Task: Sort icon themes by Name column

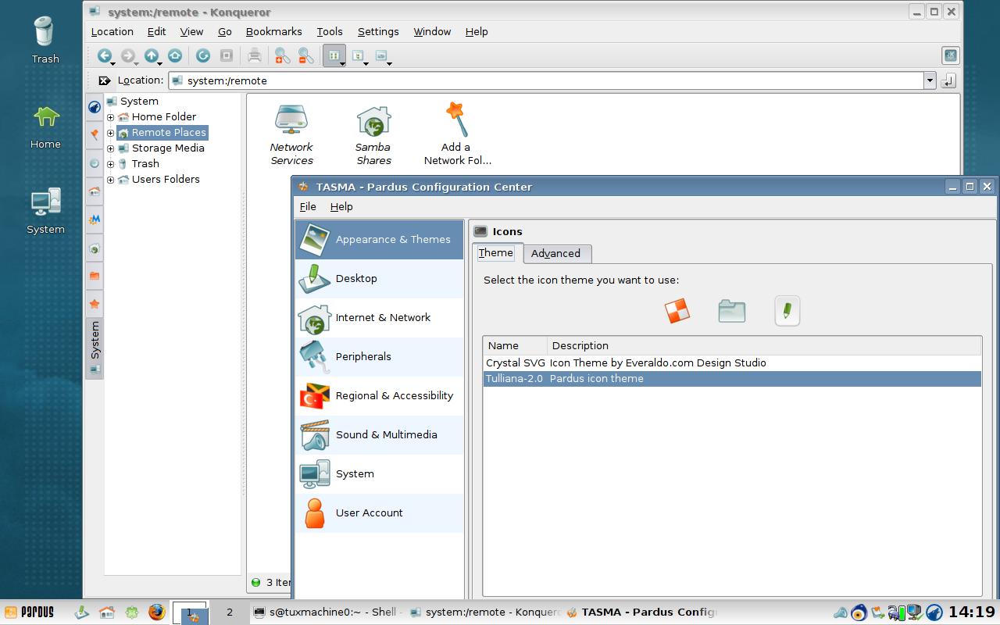Action: tap(515, 345)
